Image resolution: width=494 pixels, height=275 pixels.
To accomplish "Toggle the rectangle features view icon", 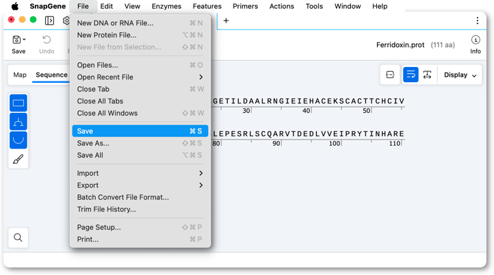I will (18, 103).
